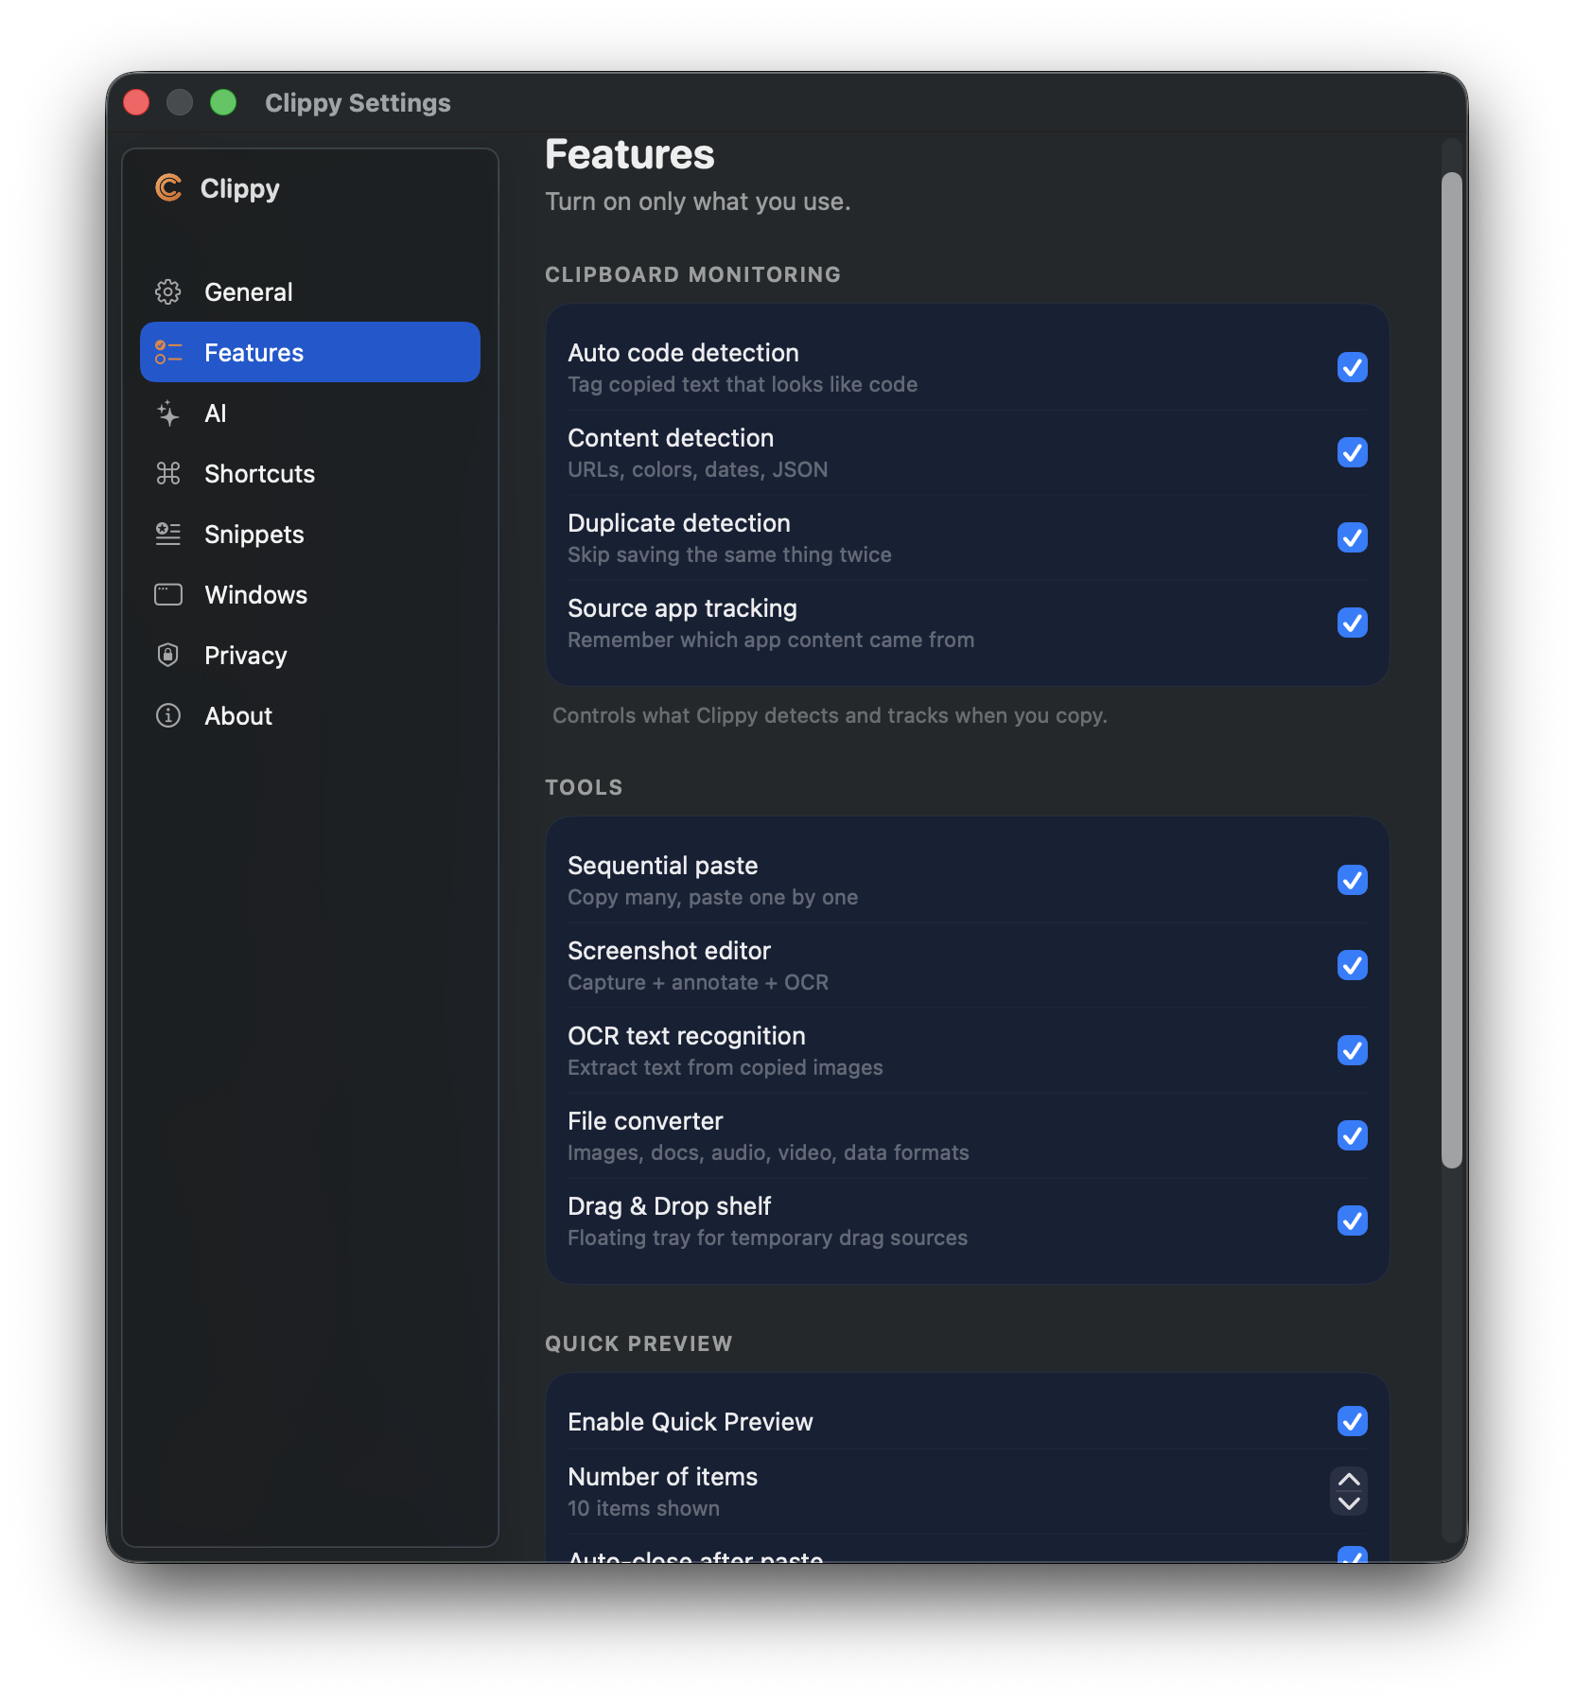1574x1703 pixels.
Task: Click the Shortcuts command-key icon
Action: (x=168, y=473)
